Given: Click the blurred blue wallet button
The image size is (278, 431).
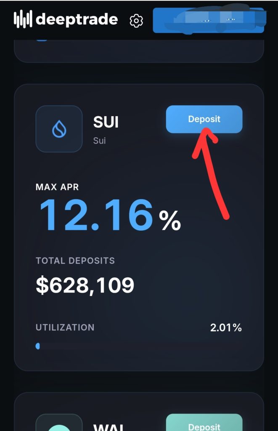Looking at the screenshot, I should 208,20.
